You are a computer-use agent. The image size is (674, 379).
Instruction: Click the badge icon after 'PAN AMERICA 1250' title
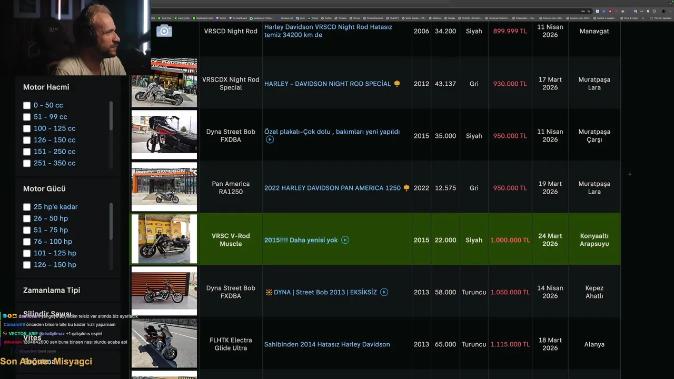pyautogui.click(x=407, y=188)
